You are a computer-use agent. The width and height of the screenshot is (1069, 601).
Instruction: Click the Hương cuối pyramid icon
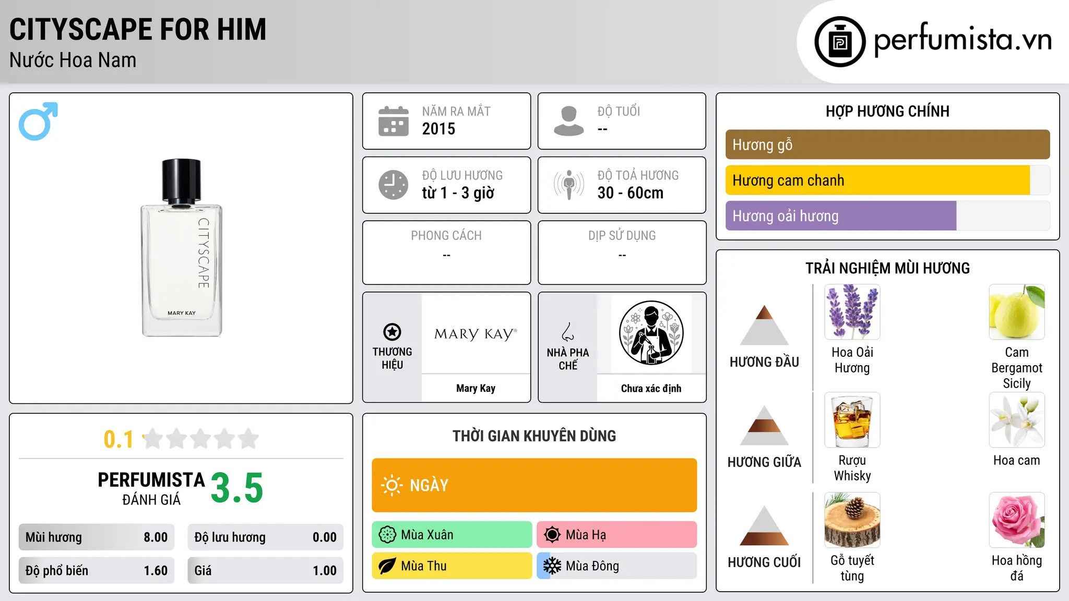(764, 525)
